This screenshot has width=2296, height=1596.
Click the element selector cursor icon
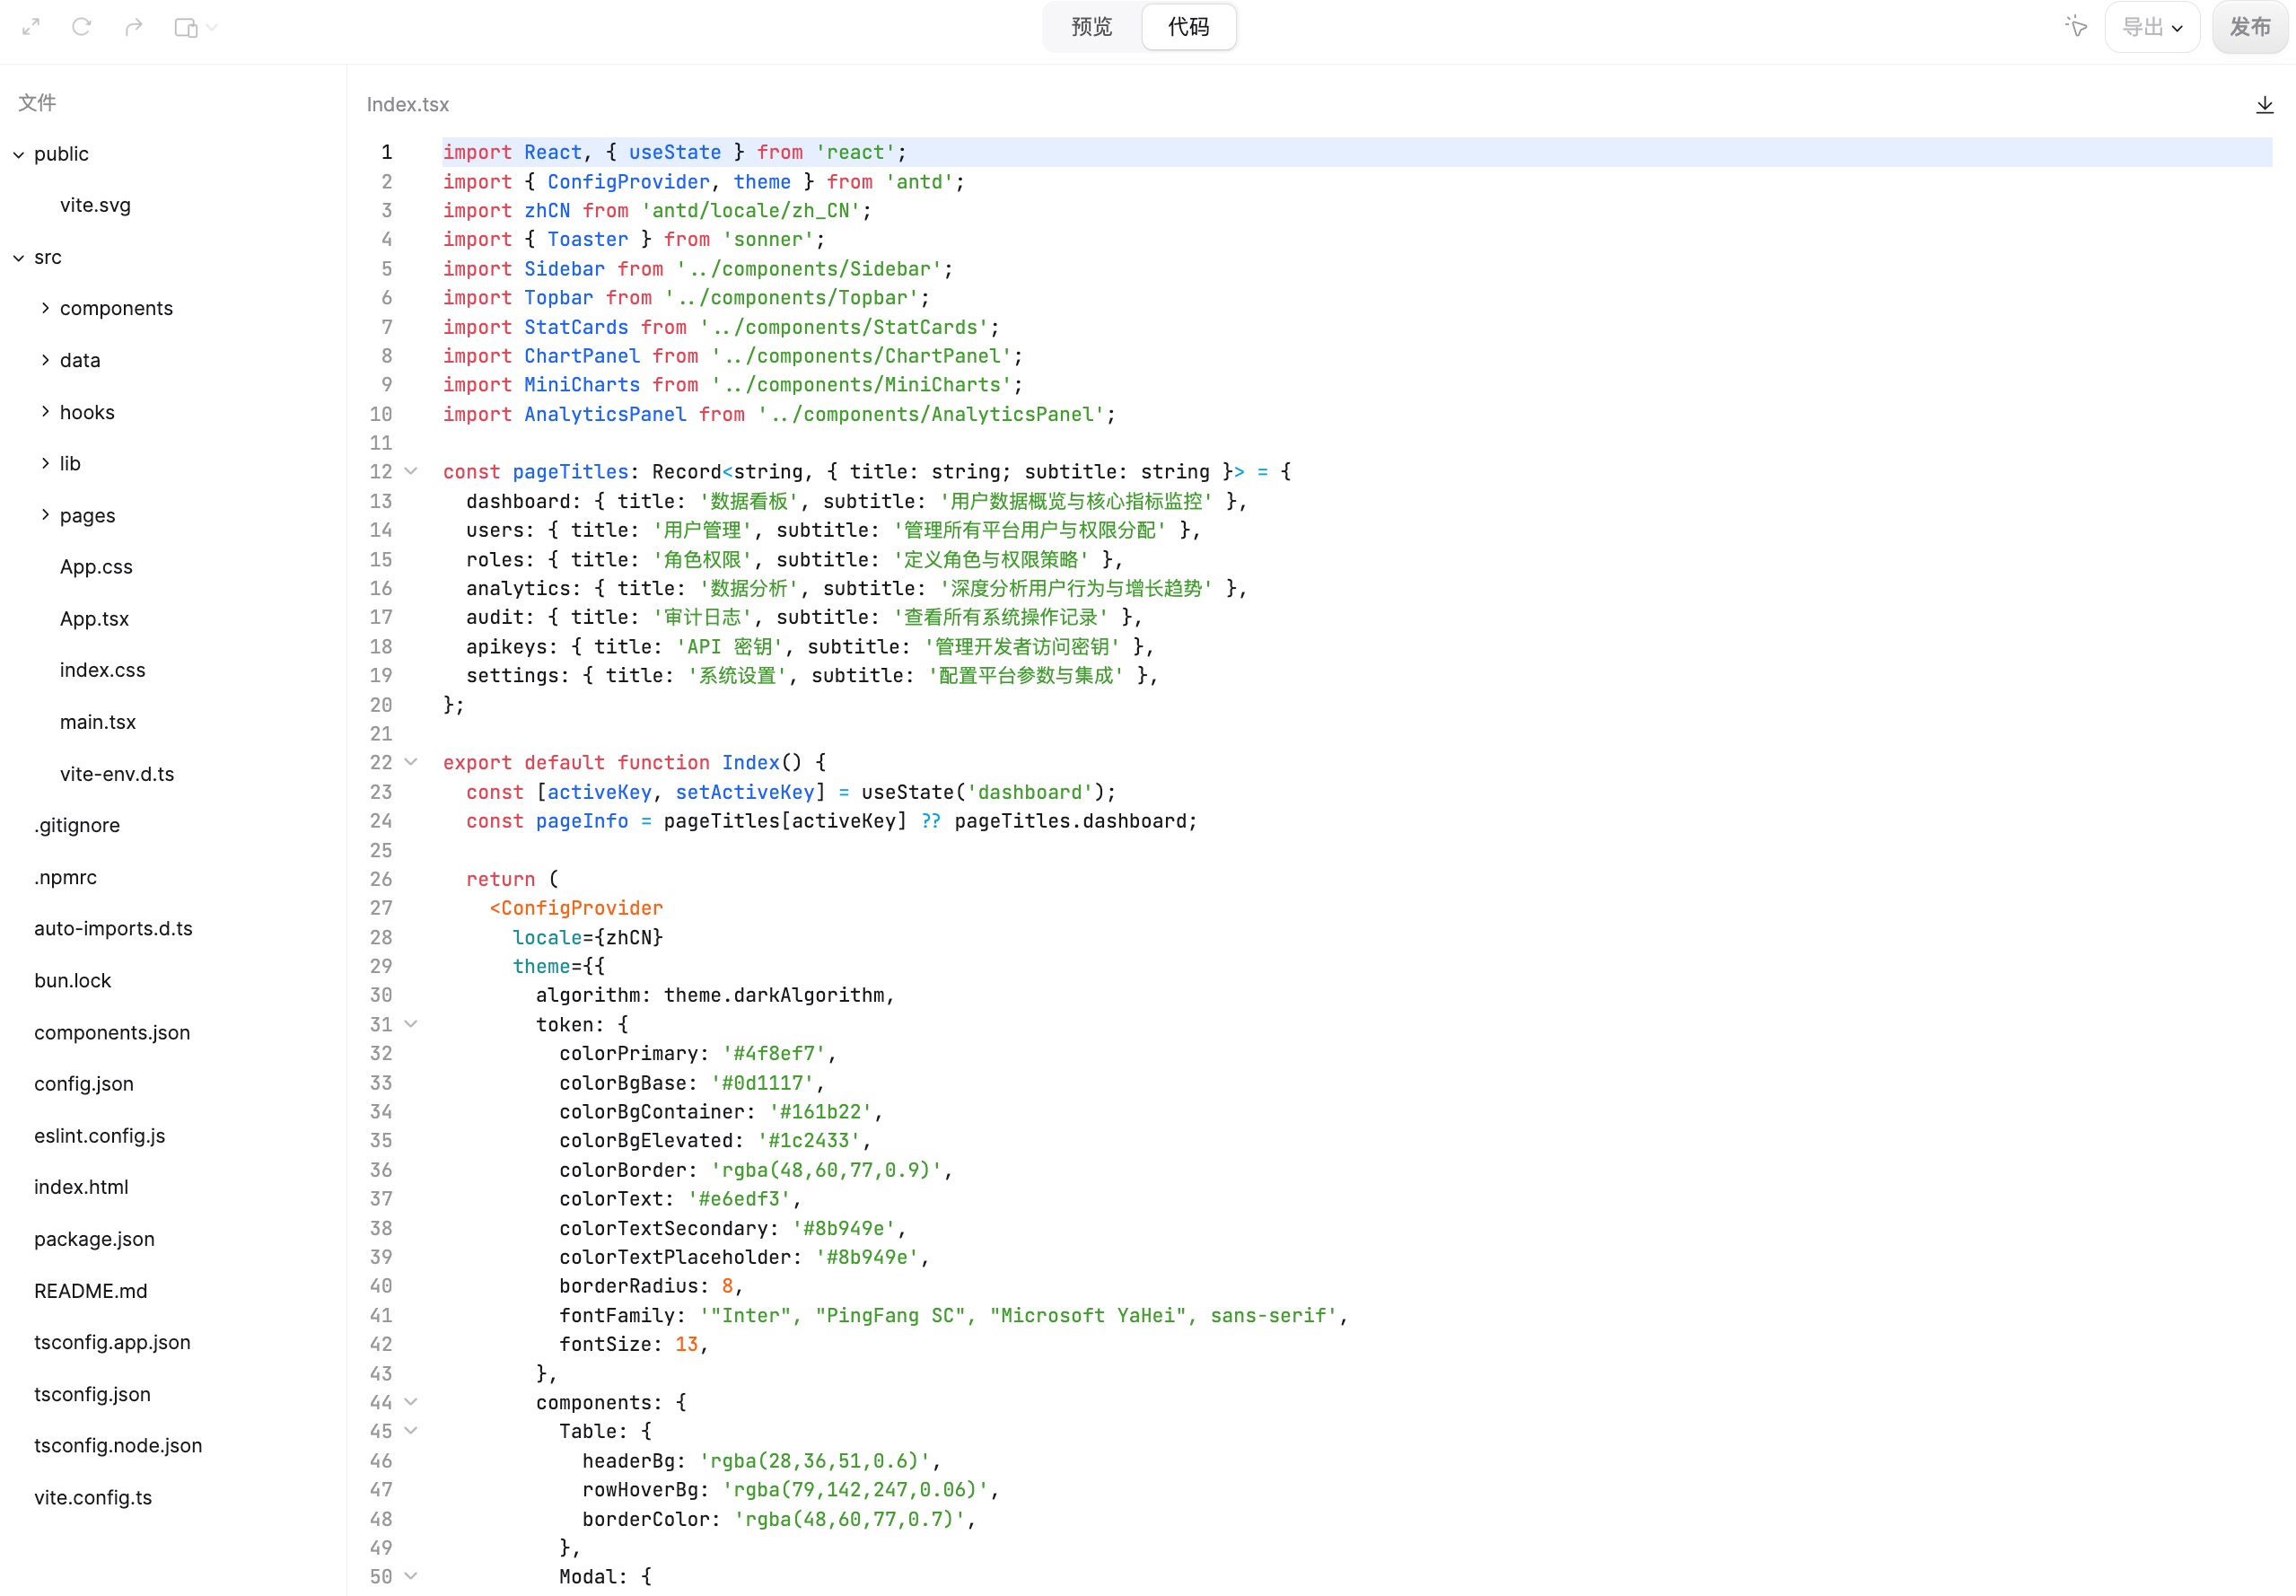point(2076,27)
